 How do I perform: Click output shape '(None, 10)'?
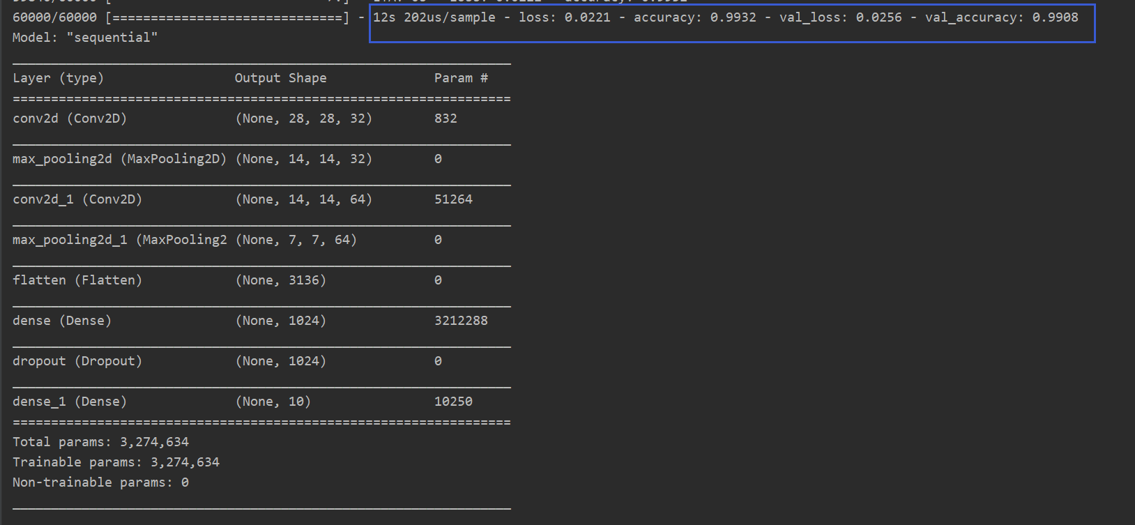click(273, 402)
